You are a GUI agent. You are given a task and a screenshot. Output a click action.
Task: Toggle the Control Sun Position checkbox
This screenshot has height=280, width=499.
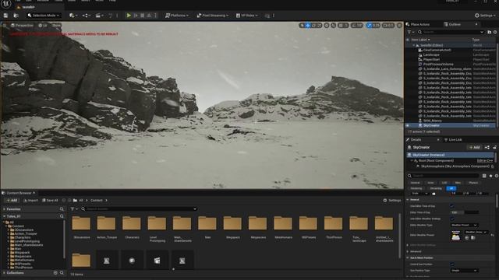[x=452, y=264]
